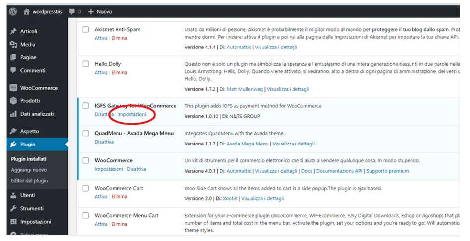The height and width of the screenshot is (241, 470).
Task: Open the Supporto premium link
Action: coord(388,171)
